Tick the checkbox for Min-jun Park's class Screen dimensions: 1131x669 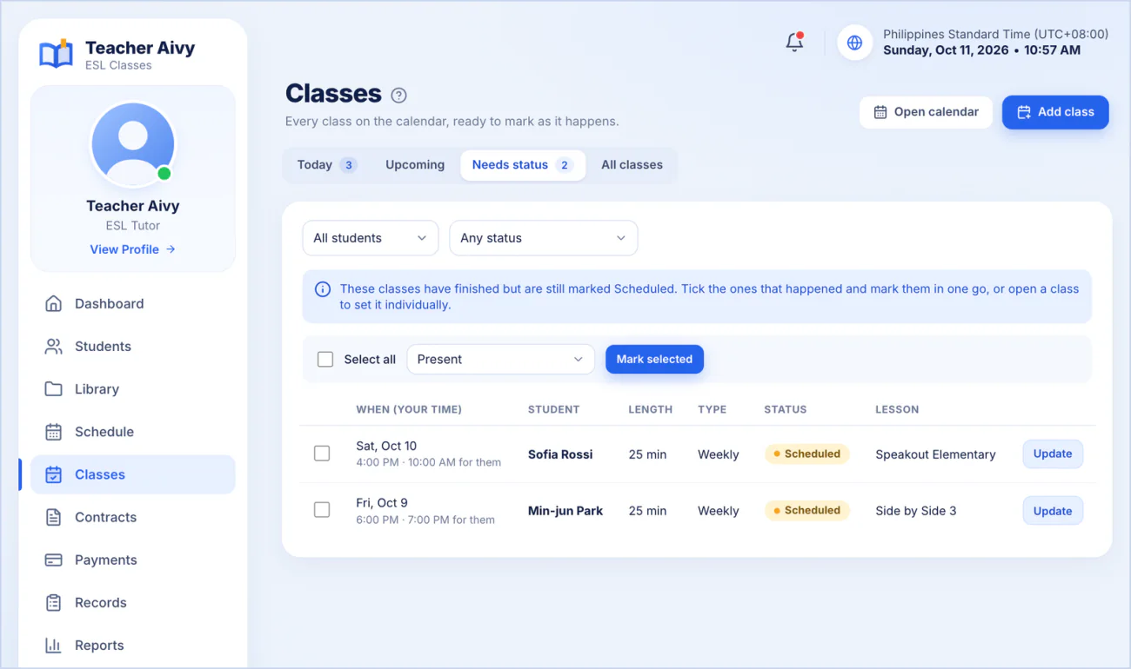(322, 510)
